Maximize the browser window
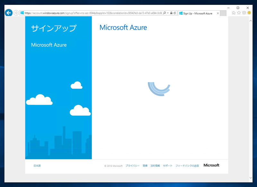Viewport: 257px width, 187px height. click(x=238, y=8)
